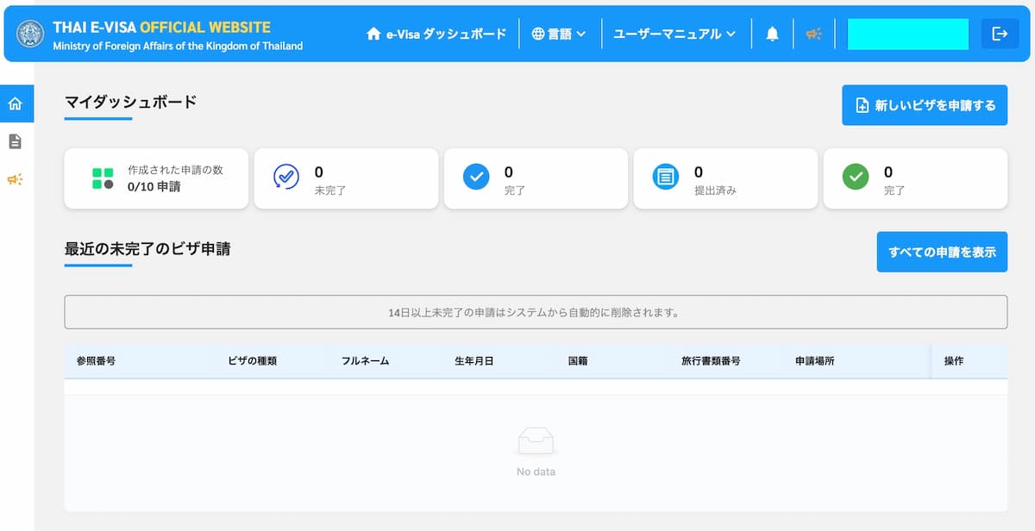1035x531 pixels.
Task: Expand the 言語 language dropdown
Action: [x=559, y=34]
